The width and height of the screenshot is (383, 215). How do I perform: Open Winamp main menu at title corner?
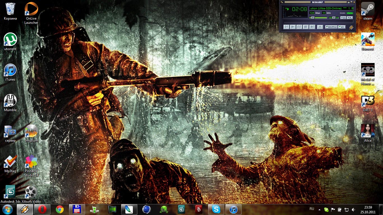pyautogui.click(x=282, y=2)
